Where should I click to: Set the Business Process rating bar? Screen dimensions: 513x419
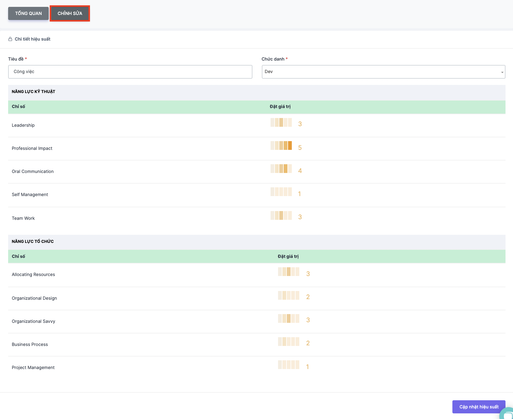(289, 342)
